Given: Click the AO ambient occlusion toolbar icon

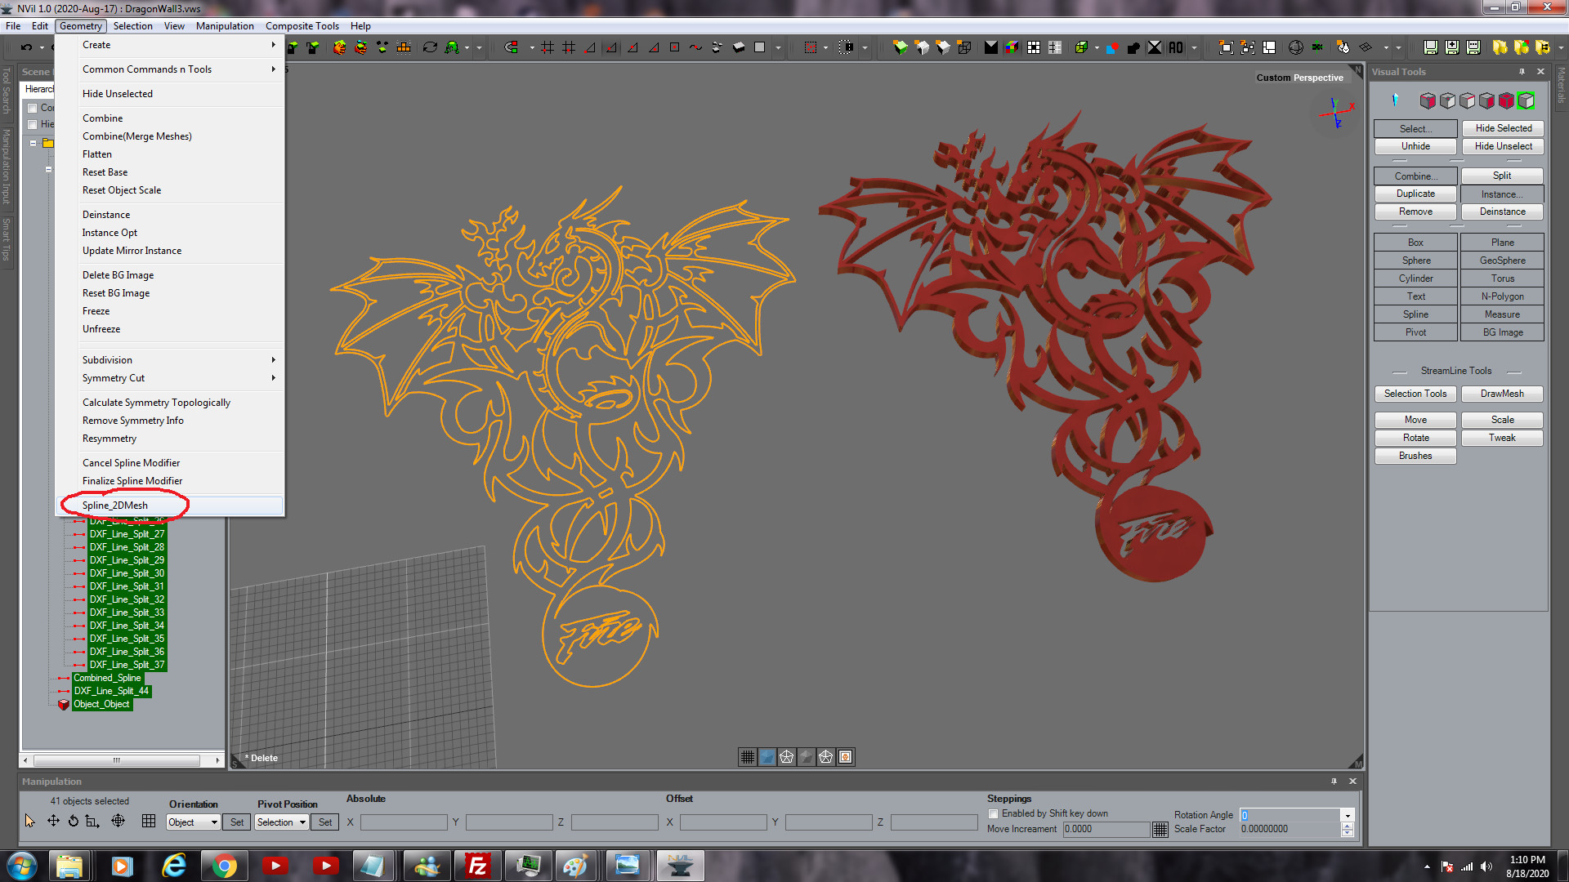Looking at the screenshot, I should pos(1175,47).
